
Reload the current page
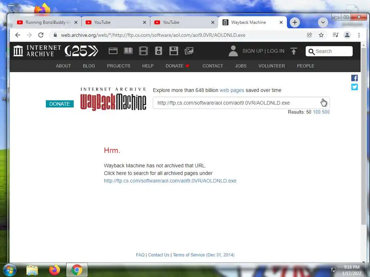point(41,35)
